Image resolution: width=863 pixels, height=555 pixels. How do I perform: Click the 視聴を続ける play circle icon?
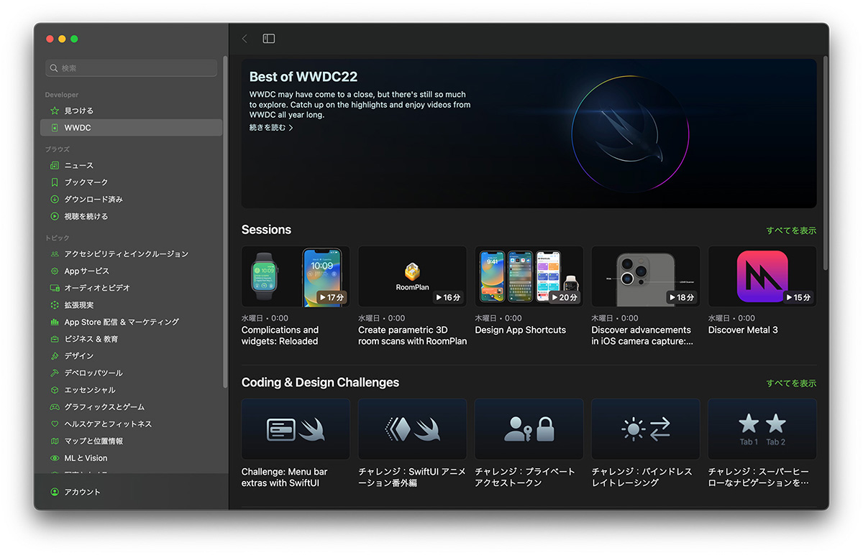[x=55, y=216]
